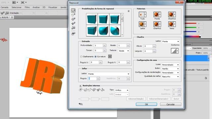This screenshot has width=212, height=119.
Task: Select the constraint scale tool under Restrições internas
Action: [x=103, y=90]
